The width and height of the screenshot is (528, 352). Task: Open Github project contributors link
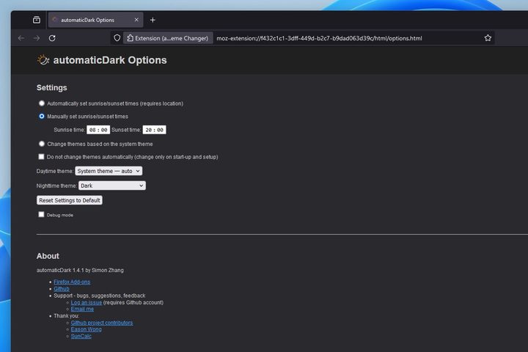pos(102,323)
